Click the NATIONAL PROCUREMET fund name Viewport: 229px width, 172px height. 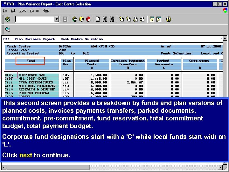(38, 86)
